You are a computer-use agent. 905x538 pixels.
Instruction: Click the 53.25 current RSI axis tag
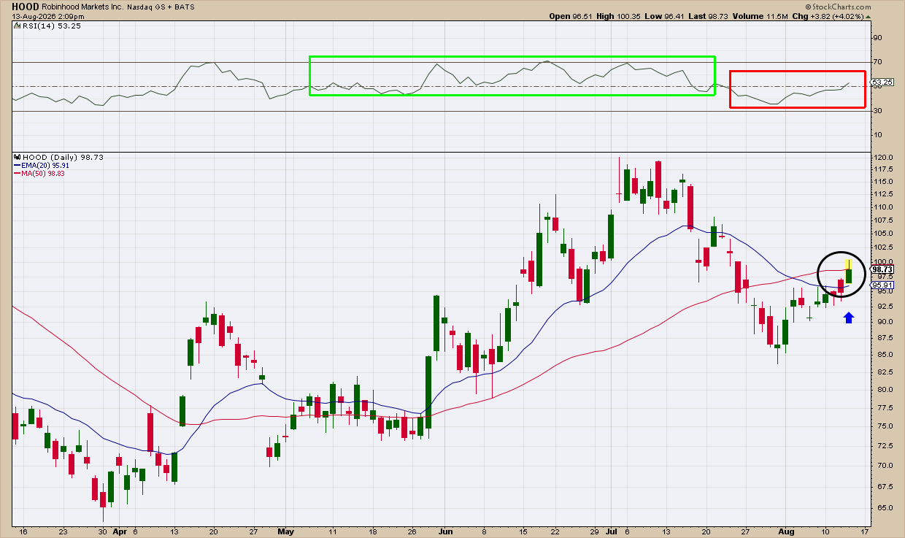(882, 82)
